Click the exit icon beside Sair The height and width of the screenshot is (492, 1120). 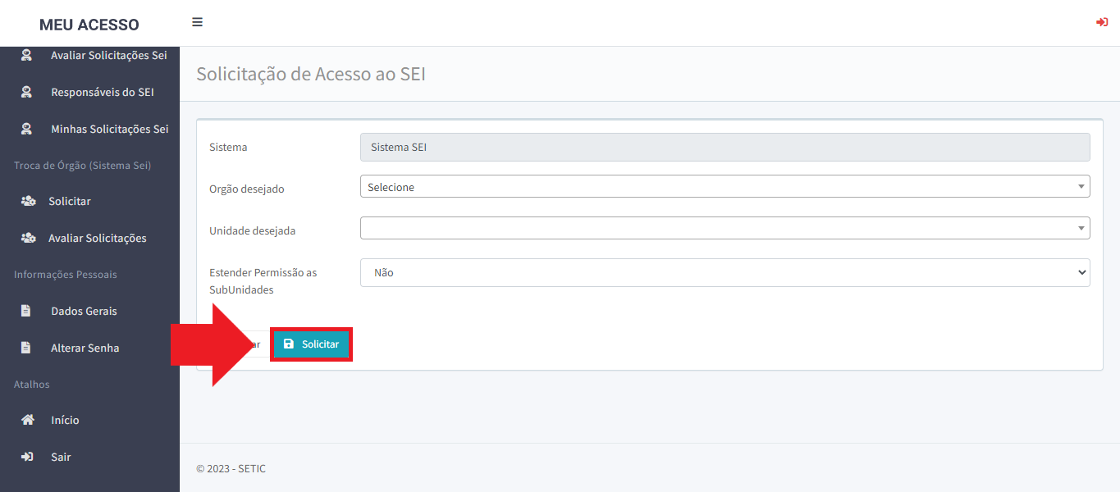(27, 457)
